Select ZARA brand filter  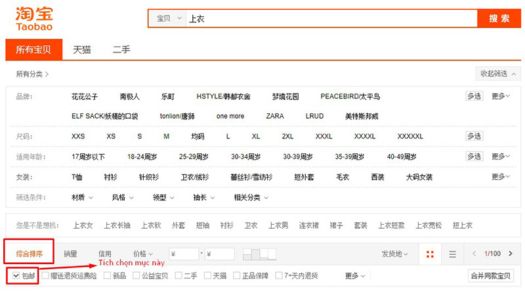(x=275, y=116)
